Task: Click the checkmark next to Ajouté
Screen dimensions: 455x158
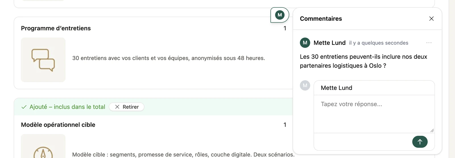Action: (24, 107)
